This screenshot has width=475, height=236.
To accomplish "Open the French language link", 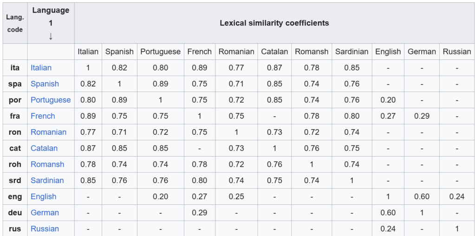I will tap(43, 116).
